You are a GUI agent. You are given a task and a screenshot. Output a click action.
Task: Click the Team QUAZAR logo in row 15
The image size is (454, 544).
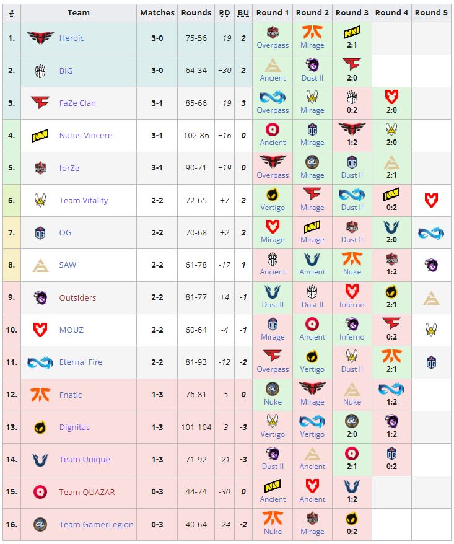click(40, 492)
